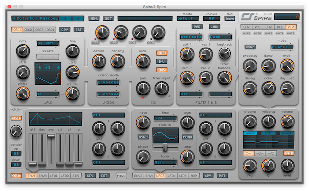Click the filter PAR button
This screenshot has width=309, height=191.
click(x=197, y=27)
